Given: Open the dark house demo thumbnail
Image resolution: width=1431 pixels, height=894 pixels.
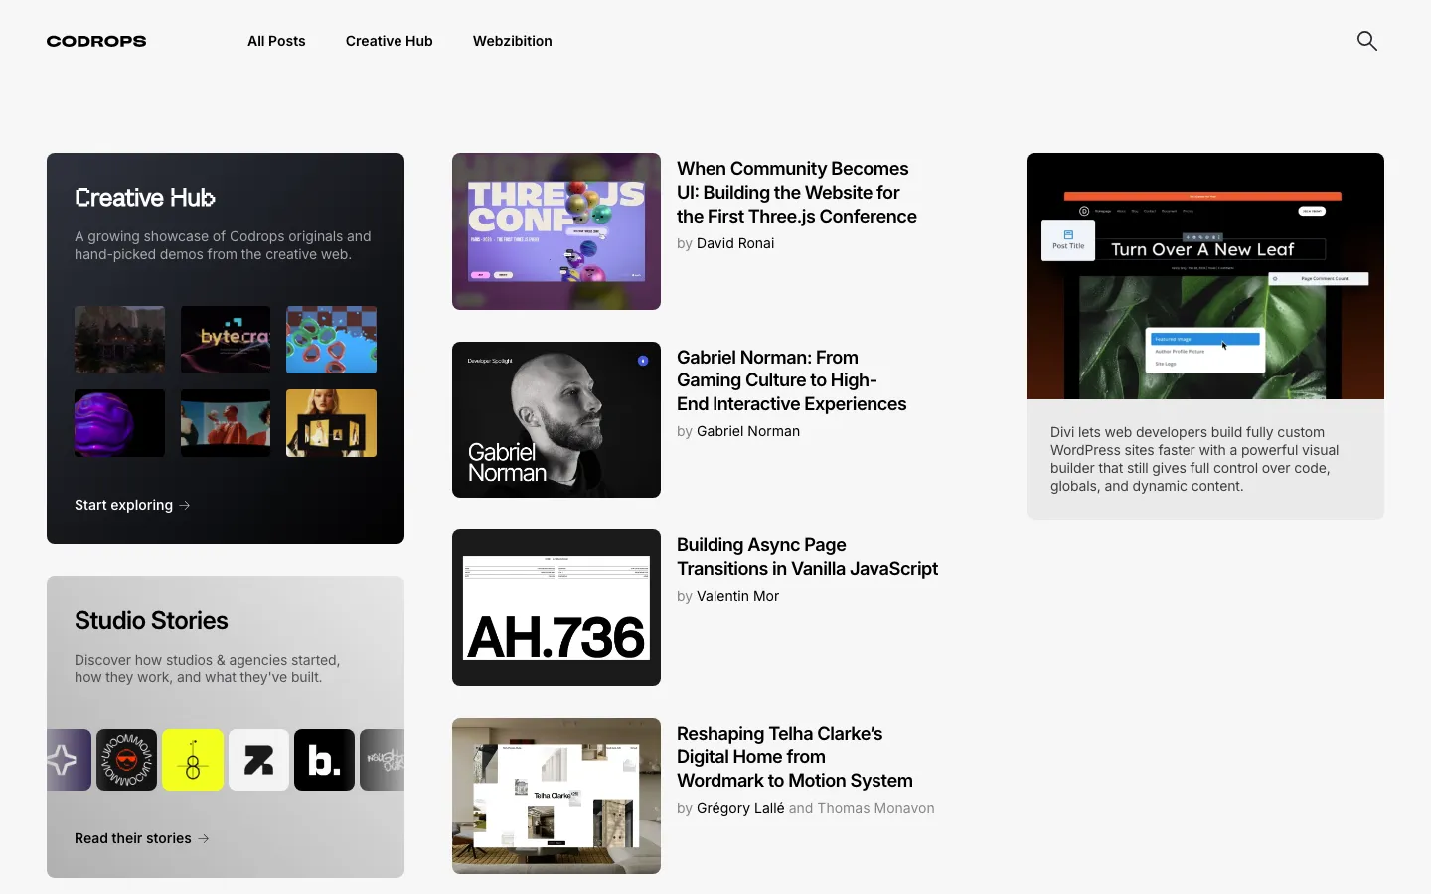Looking at the screenshot, I should (119, 340).
